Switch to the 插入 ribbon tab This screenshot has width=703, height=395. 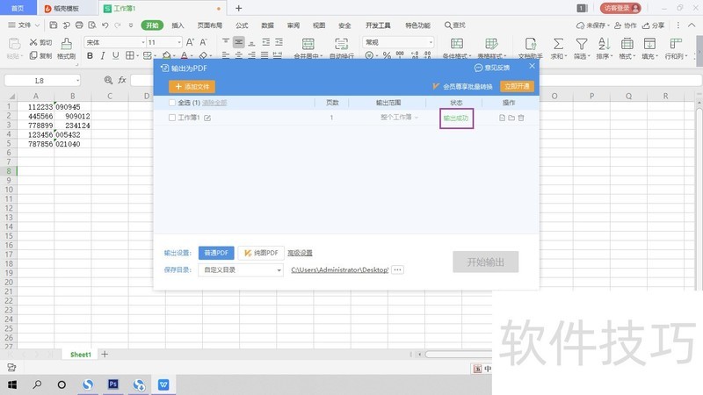pos(178,25)
